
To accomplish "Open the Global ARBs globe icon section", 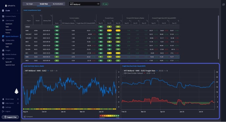I will pyautogui.click(x=3, y=41).
